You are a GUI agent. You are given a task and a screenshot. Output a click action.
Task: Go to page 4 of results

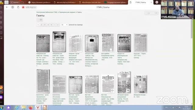pos(48,25)
